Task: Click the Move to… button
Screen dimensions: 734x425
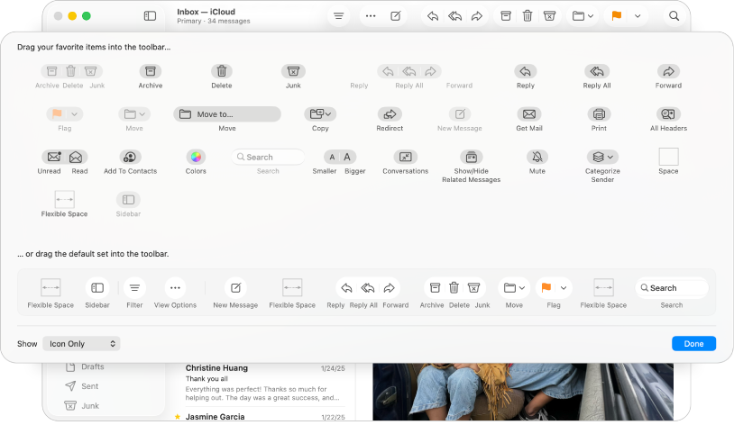Action: click(x=227, y=114)
